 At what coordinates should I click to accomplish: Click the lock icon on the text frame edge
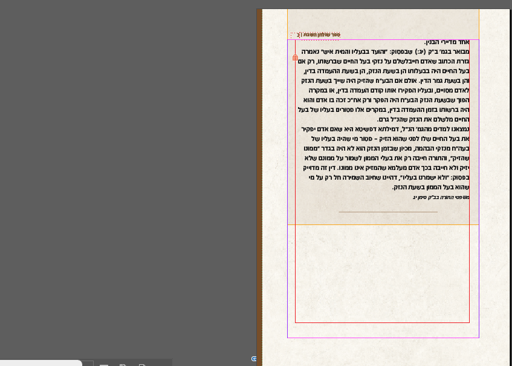coord(295,57)
